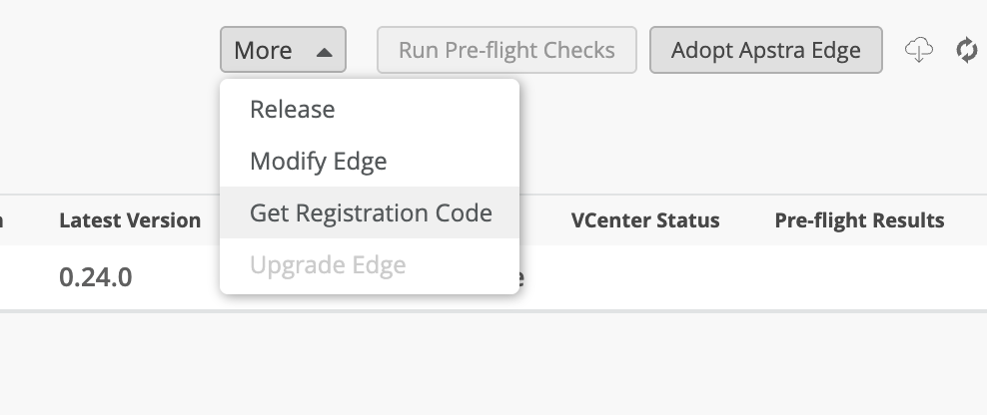Click the cell text partly hidden behind the menu
Screen dimensions: 987x415
(523, 277)
